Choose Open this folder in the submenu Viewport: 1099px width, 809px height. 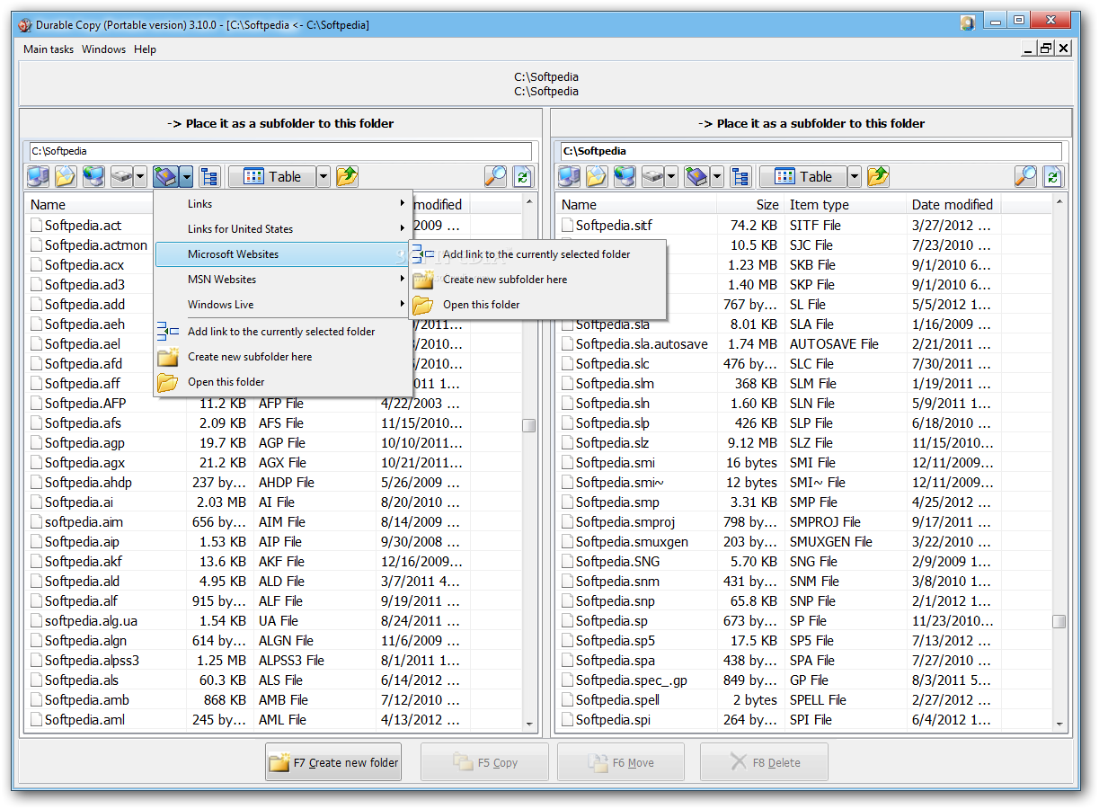[536, 305]
